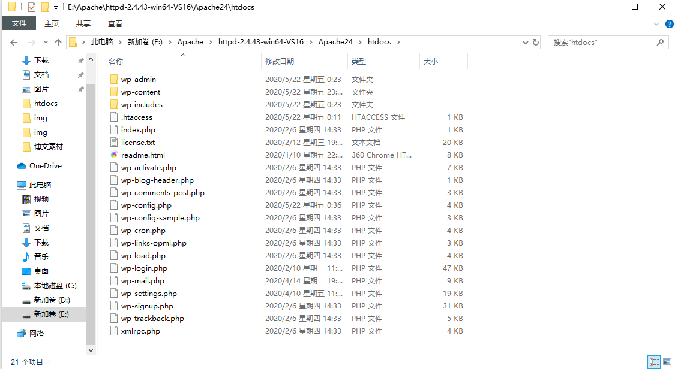
Task: Select 此电脑 in the navigation pane
Action: coord(40,184)
